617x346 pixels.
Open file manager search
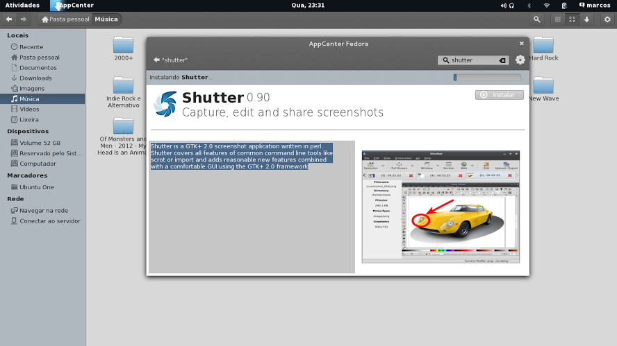point(536,19)
